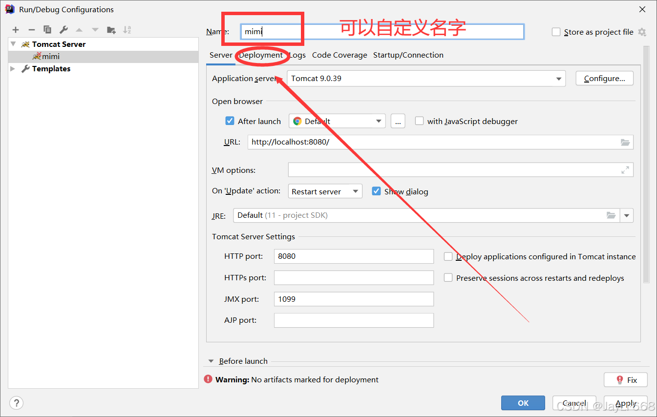Click the red warning icon near the artifacts message
The image size is (657, 417).
point(209,379)
